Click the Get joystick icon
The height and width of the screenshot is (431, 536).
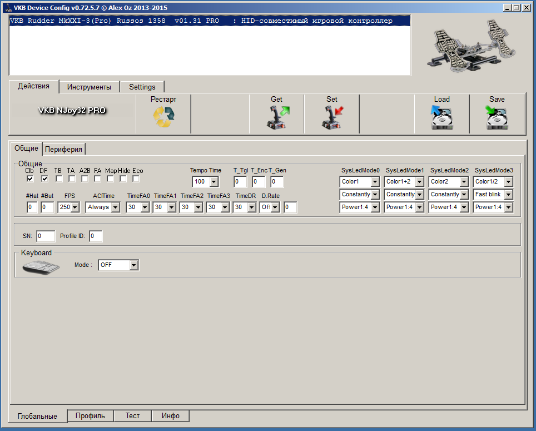[x=278, y=117]
